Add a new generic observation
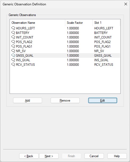 (27, 101)
